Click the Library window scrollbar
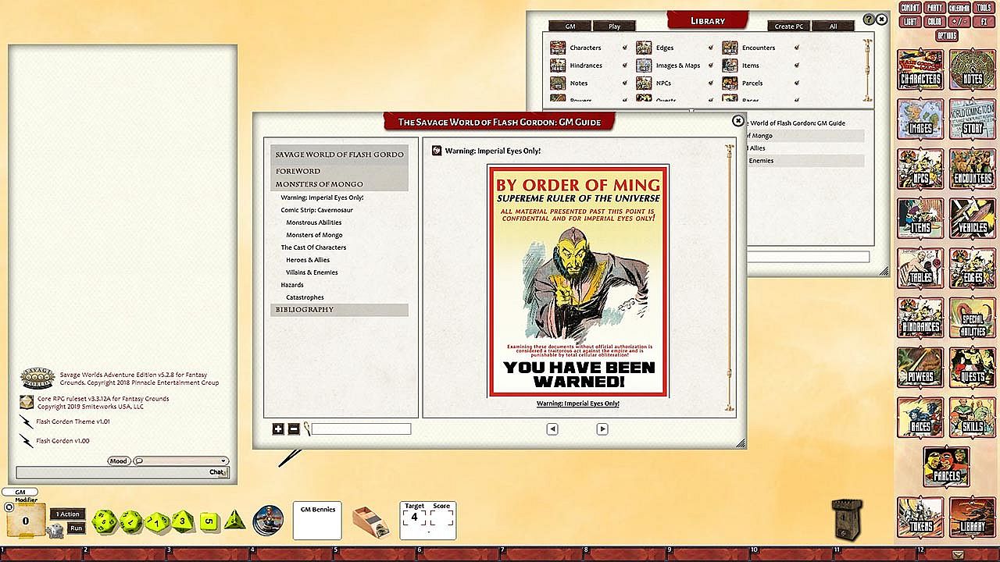1000x562 pixels. pyautogui.click(x=866, y=69)
